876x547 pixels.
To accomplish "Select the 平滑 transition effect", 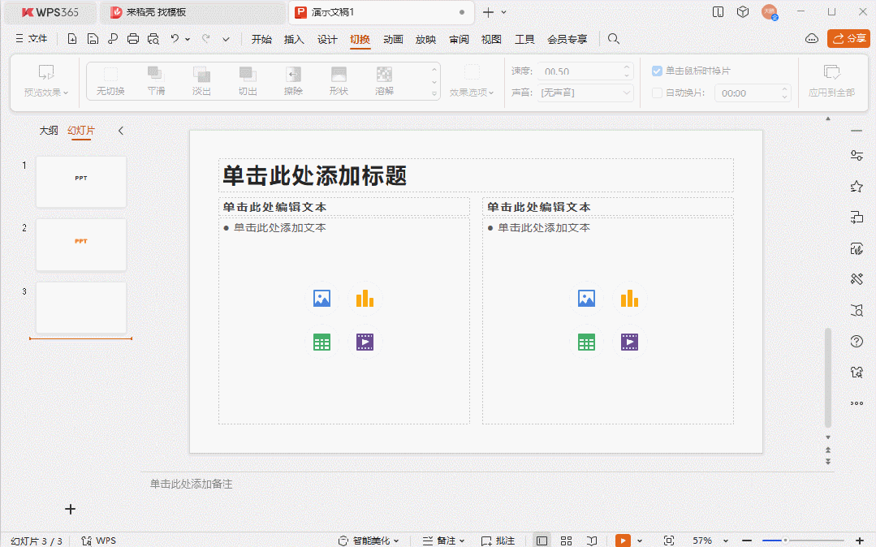I will 156,80.
